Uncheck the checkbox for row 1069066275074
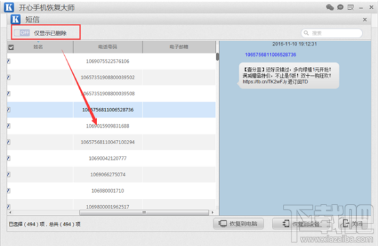The height and width of the screenshot is (246, 379). click(x=8, y=174)
